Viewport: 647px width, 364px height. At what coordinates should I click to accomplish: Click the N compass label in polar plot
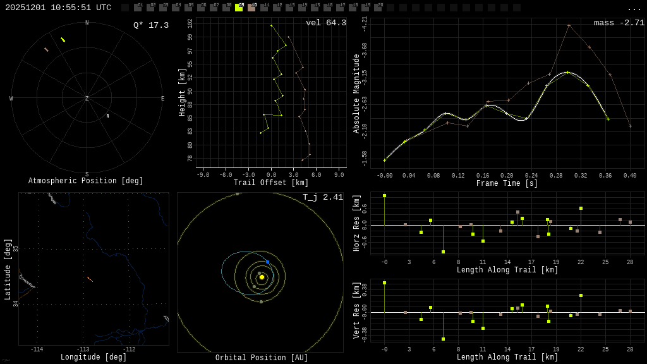coord(87,23)
